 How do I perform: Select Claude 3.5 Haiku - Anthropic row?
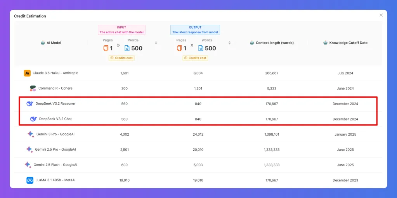point(198,73)
